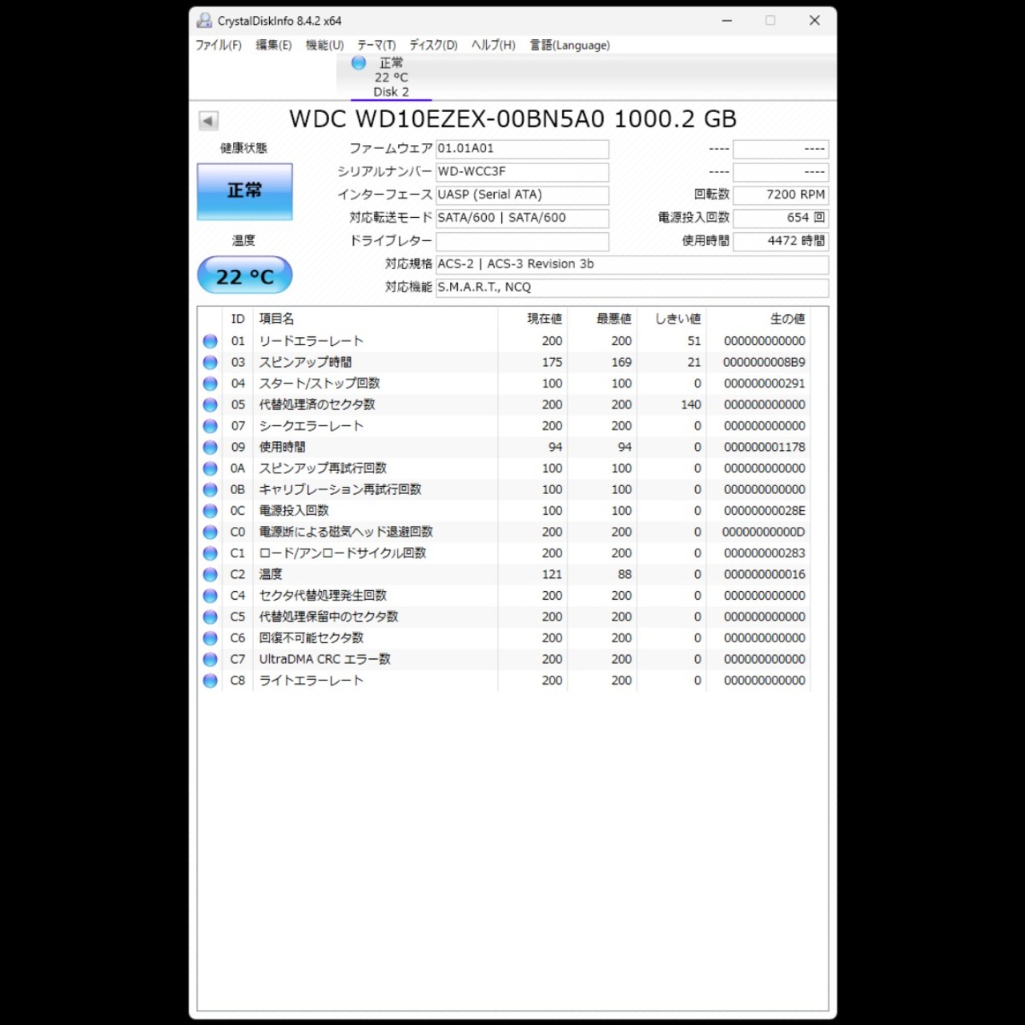This screenshot has height=1025, width=1025.
Task: Click status orb for キャリブレーション再試行回数 row
Action: [x=211, y=489]
